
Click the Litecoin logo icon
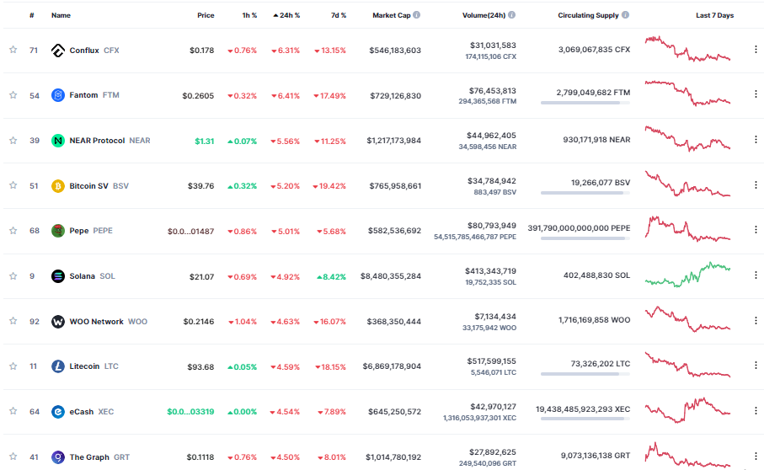tap(58, 366)
